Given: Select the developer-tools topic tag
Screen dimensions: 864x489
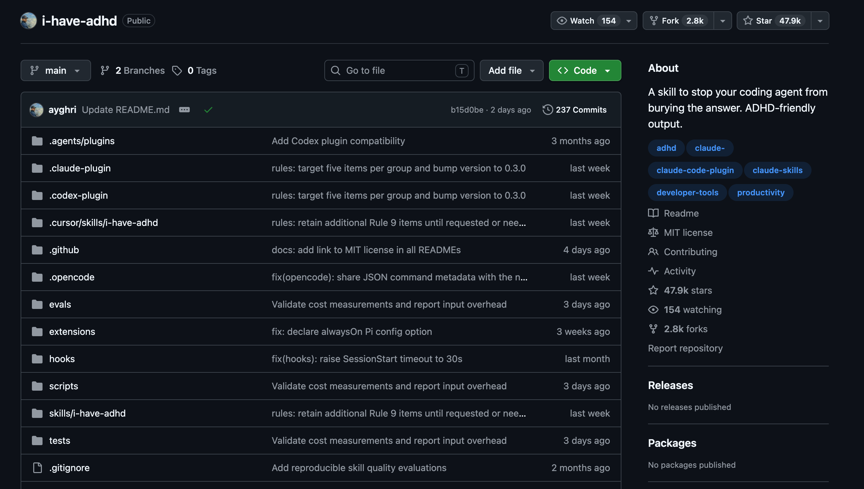Looking at the screenshot, I should coord(687,192).
